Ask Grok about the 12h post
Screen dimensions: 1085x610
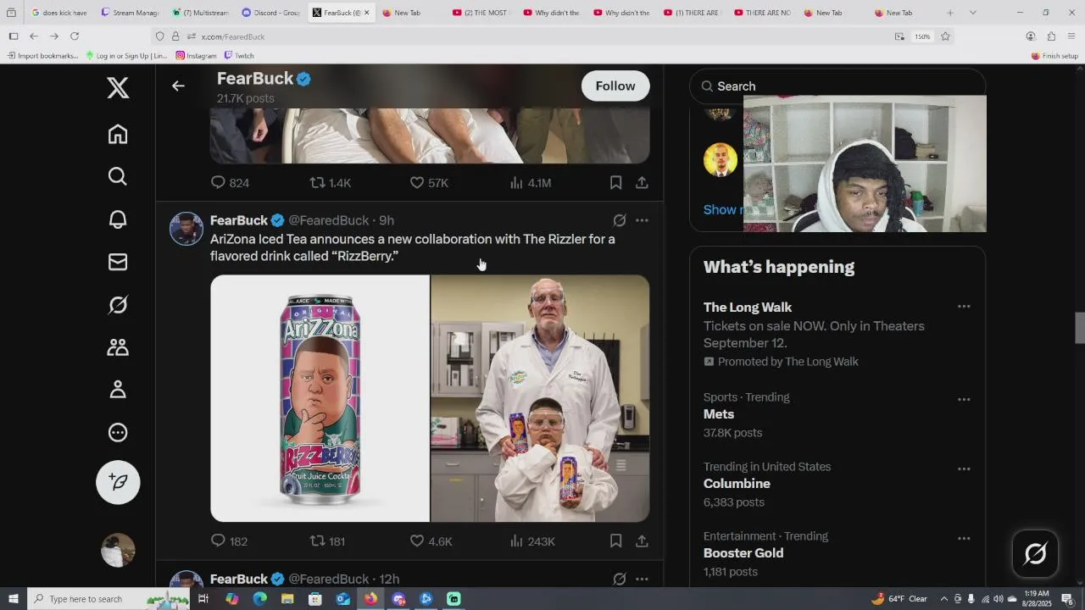pyautogui.click(x=620, y=579)
